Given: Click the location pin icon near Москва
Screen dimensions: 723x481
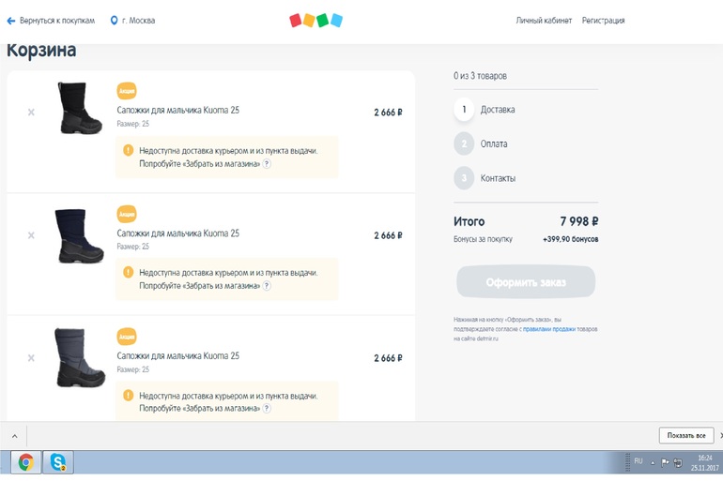Looking at the screenshot, I should pos(115,20).
